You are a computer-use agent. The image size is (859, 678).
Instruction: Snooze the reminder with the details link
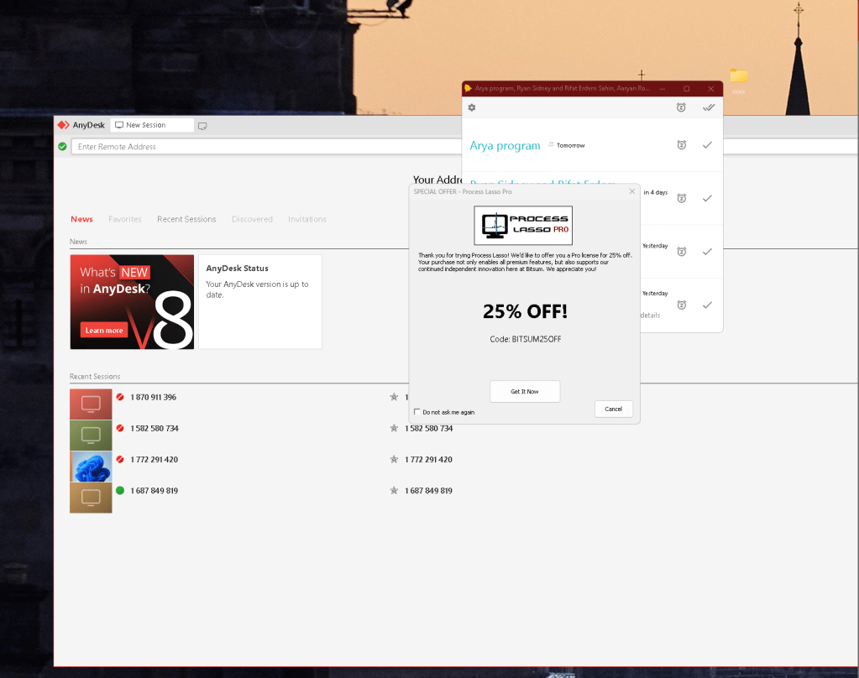[x=682, y=305]
